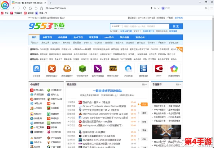Select the orange 软件 side filter tab

(x=144, y=105)
